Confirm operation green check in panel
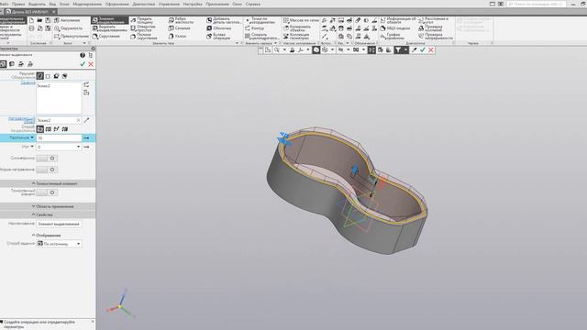 click(83, 64)
